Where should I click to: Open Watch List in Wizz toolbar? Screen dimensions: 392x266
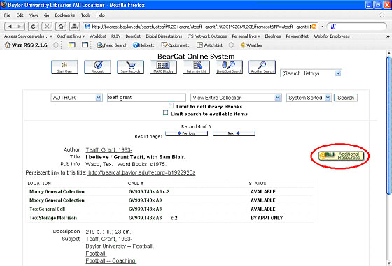point(209,45)
